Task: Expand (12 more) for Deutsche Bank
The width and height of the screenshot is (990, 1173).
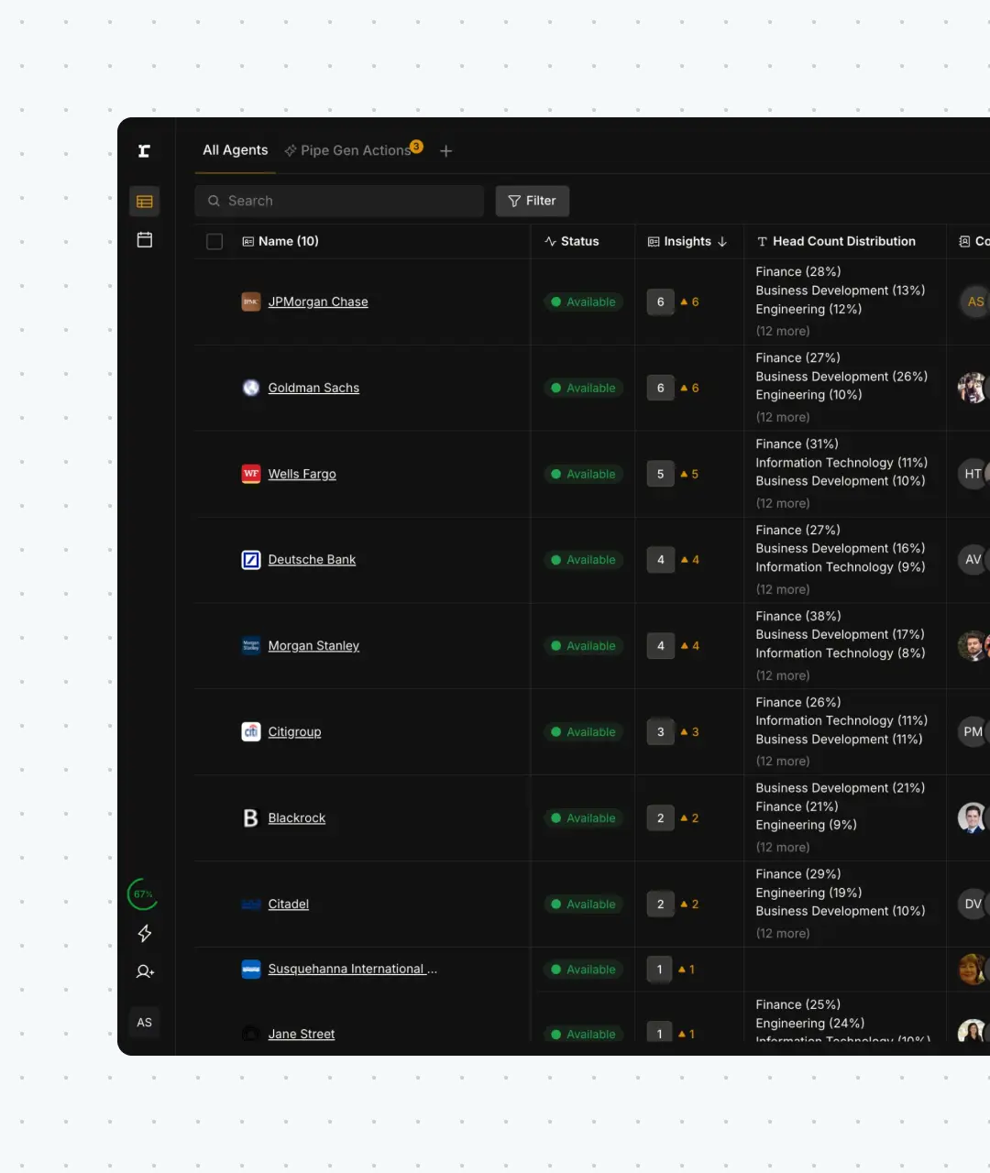Action: click(x=783, y=589)
